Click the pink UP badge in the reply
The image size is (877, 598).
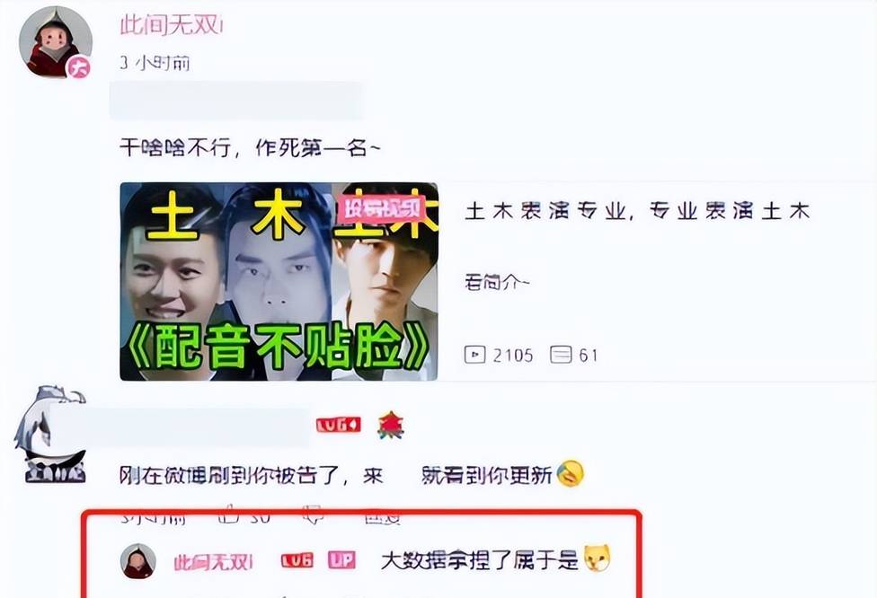tap(341, 560)
